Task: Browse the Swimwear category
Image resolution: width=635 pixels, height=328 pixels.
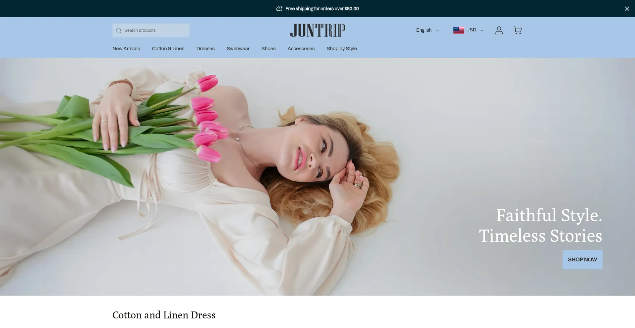Action: coord(238,49)
